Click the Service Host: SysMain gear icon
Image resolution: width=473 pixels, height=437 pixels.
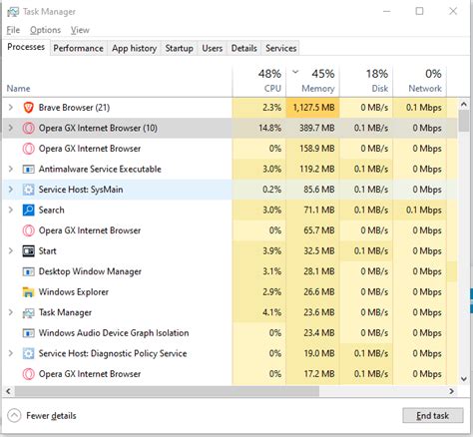(x=28, y=190)
